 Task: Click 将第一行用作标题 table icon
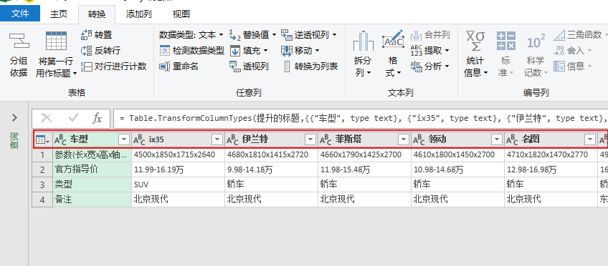pyautogui.click(x=56, y=41)
